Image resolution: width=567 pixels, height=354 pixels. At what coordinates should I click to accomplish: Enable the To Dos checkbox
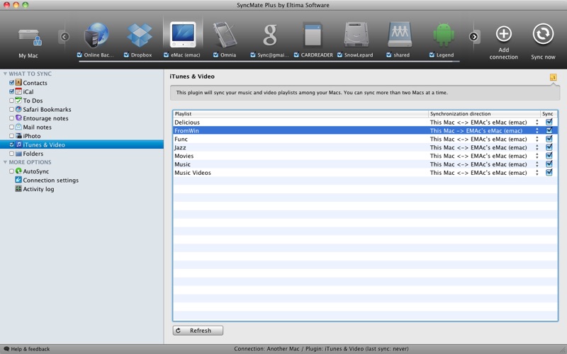(x=11, y=101)
